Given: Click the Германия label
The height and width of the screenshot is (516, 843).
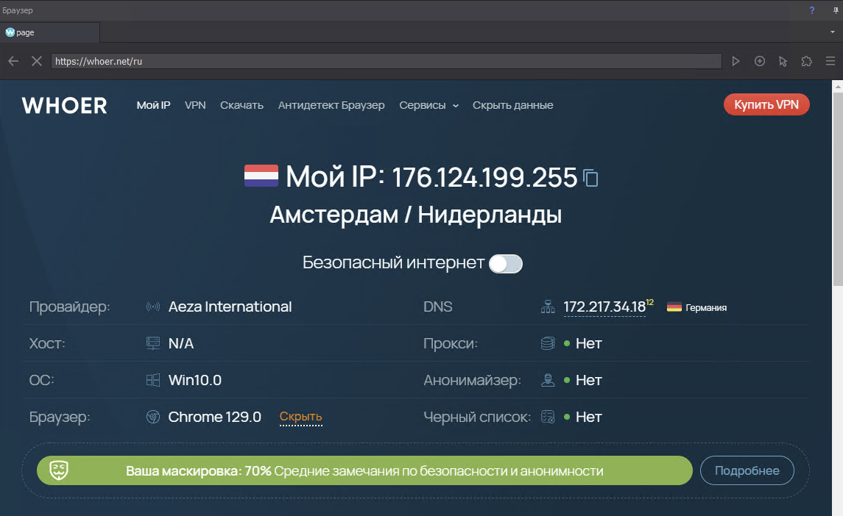Looking at the screenshot, I should (x=706, y=308).
